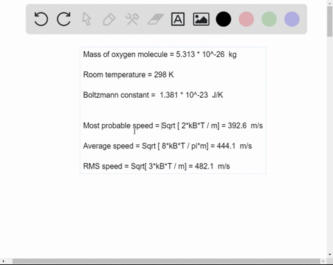The height and width of the screenshot is (265, 333).
Task: Click the insert image icon
Action: (201, 19)
